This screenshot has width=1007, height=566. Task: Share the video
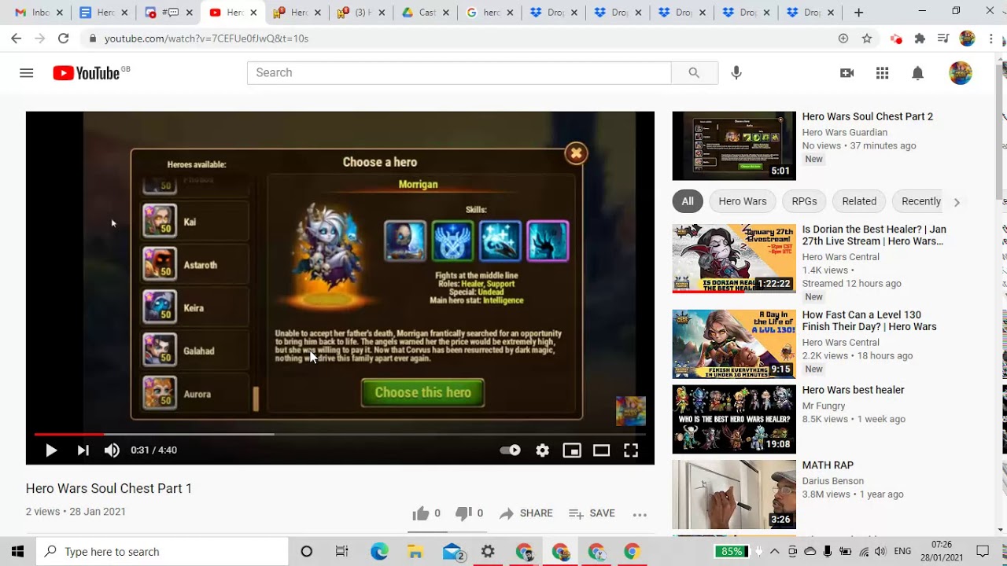pyautogui.click(x=526, y=513)
